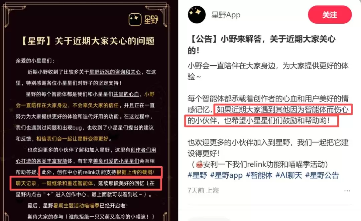Click the announcement heading 关于近期大家关心的问题
This screenshot has height=221, width=361.
click(x=88, y=41)
